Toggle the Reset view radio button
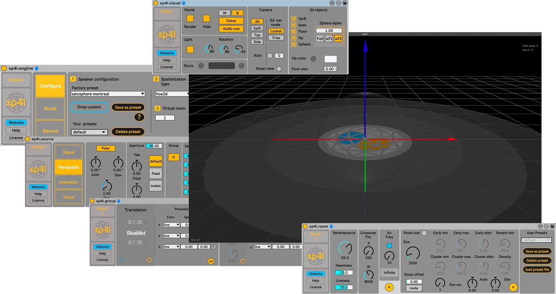Viewport: 556px width, 294px height. pos(279,69)
